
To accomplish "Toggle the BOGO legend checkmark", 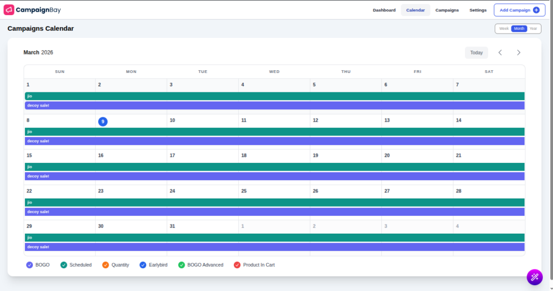I will pyautogui.click(x=30, y=264).
